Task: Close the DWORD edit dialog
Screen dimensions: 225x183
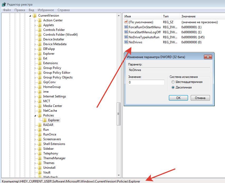Action: click(208, 57)
